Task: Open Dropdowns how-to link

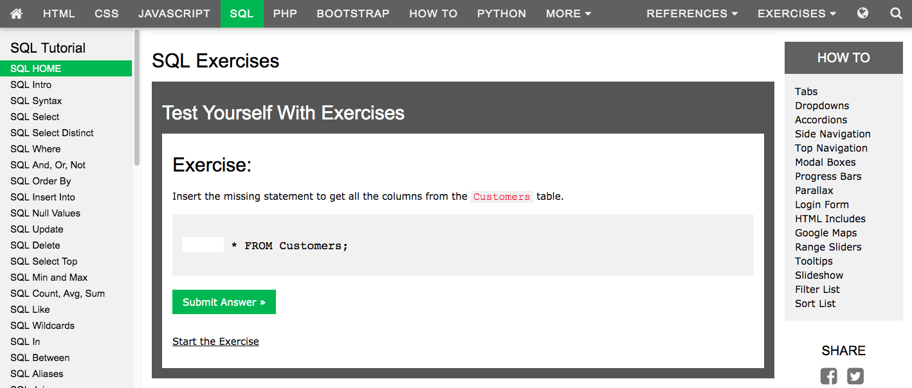Action: (822, 105)
